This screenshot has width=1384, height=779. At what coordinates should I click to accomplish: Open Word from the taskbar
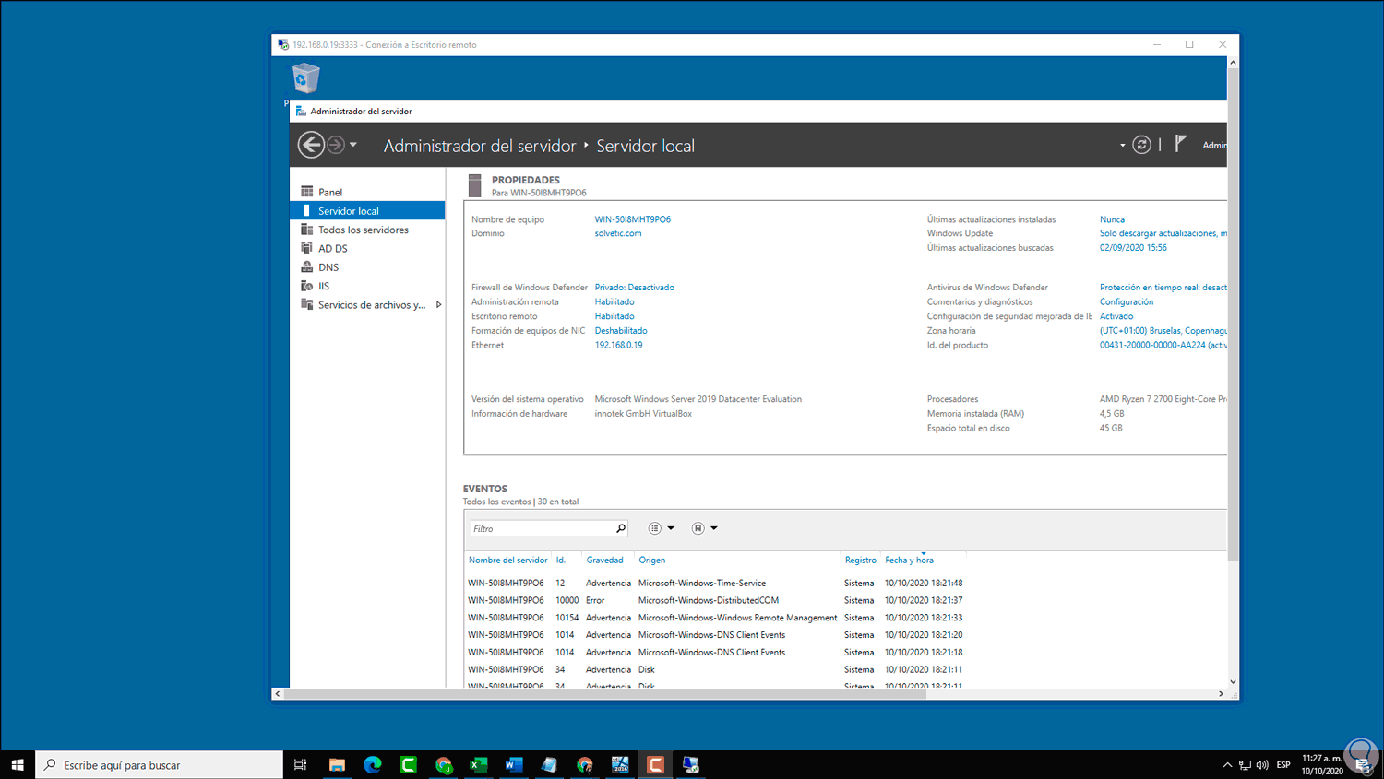click(514, 765)
